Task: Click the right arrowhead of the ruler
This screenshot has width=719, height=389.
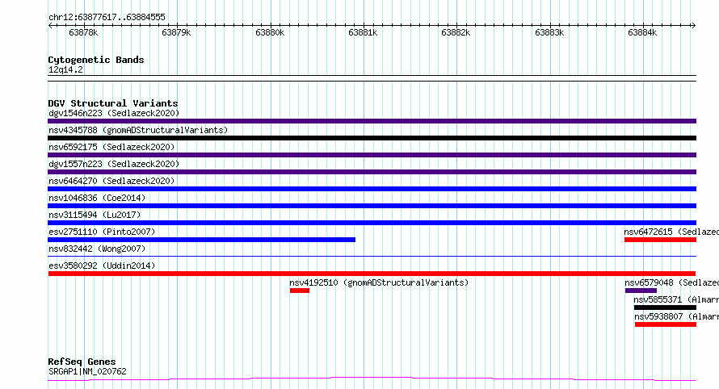Action: [694, 25]
